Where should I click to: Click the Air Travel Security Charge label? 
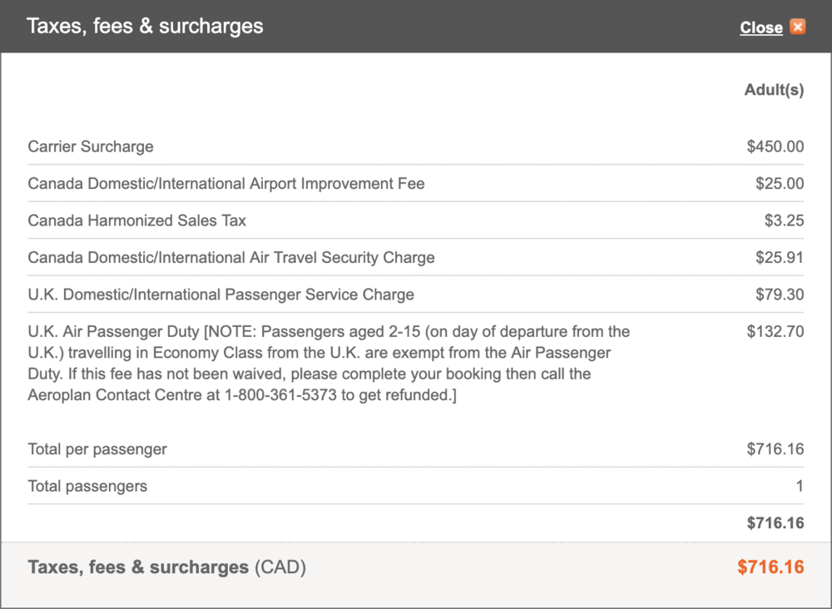click(231, 257)
